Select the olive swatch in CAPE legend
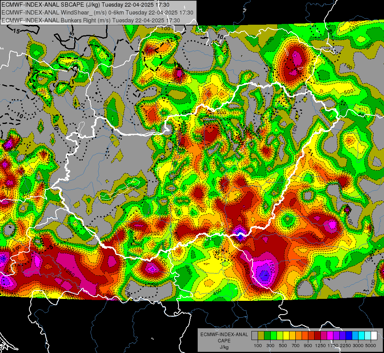The image size is (384, 353). click(261, 336)
